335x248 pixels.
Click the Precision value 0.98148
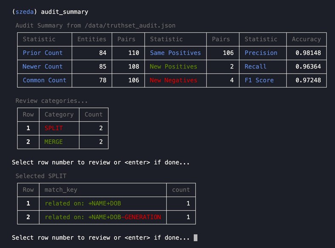click(308, 53)
